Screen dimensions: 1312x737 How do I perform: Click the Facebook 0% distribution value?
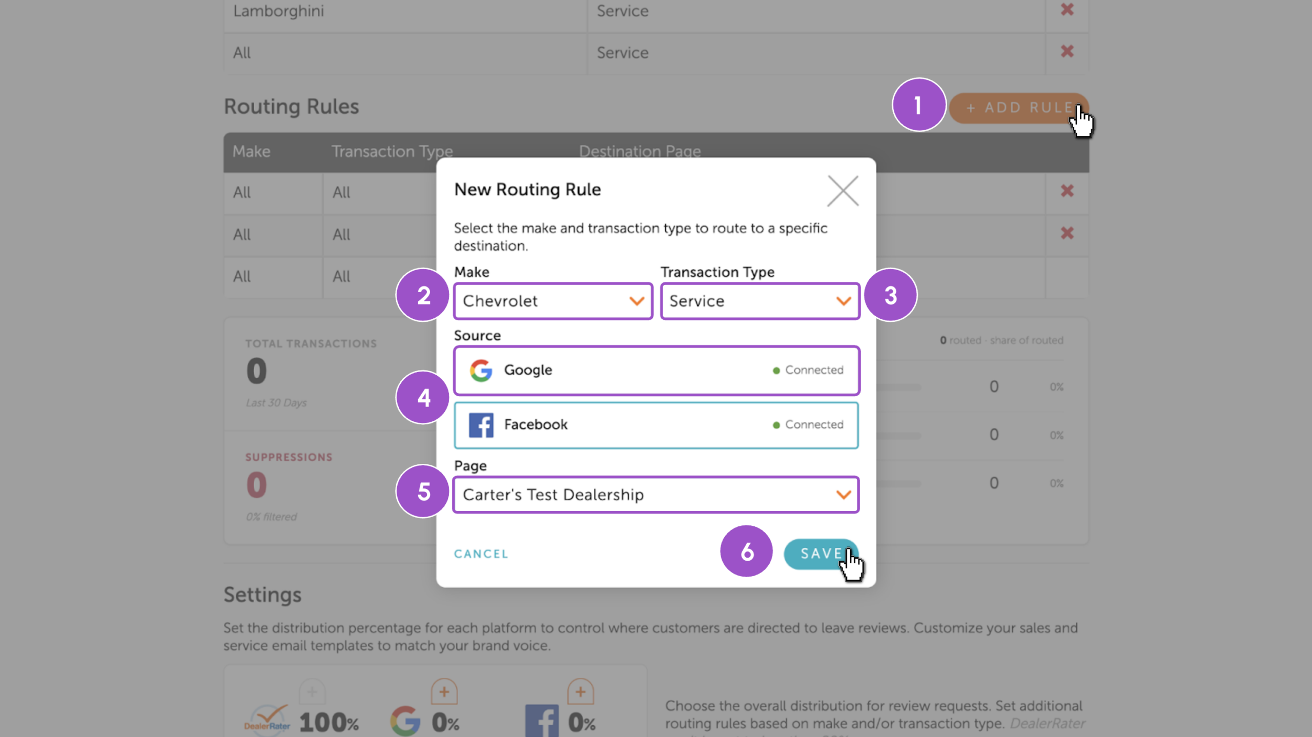(581, 723)
